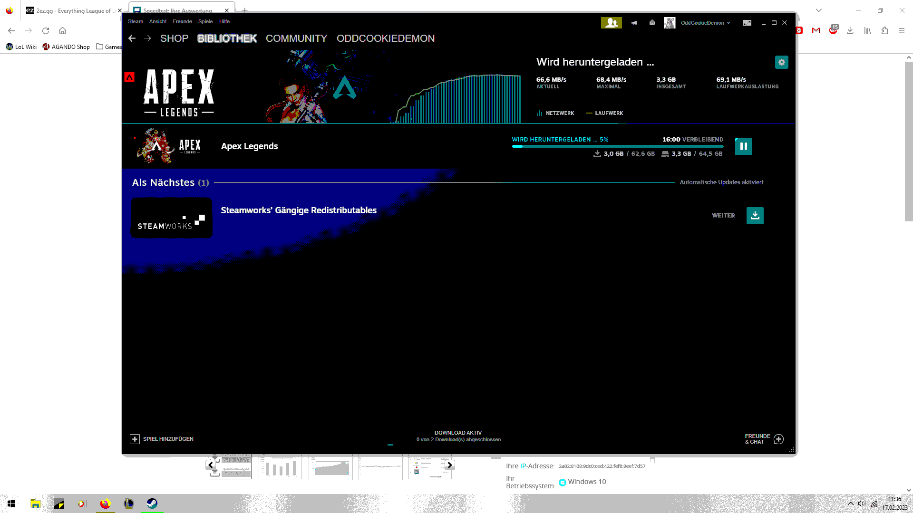Expand OddCookieDemon account dropdown
The height and width of the screenshot is (513, 913).
[x=728, y=23]
